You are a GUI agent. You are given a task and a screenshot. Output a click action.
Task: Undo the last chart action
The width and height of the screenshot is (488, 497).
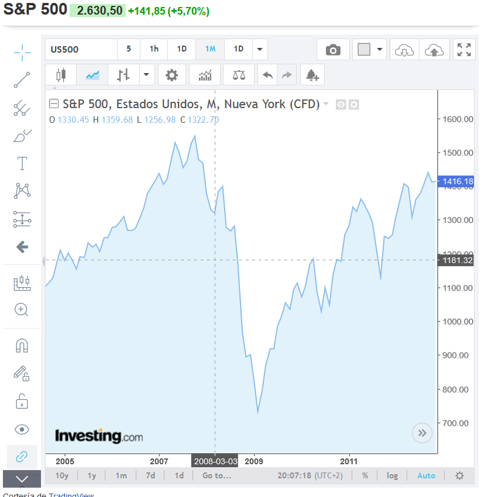pyautogui.click(x=267, y=75)
